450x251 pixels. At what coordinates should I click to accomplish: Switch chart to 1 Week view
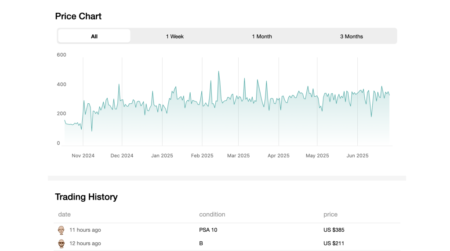pyautogui.click(x=174, y=36)
